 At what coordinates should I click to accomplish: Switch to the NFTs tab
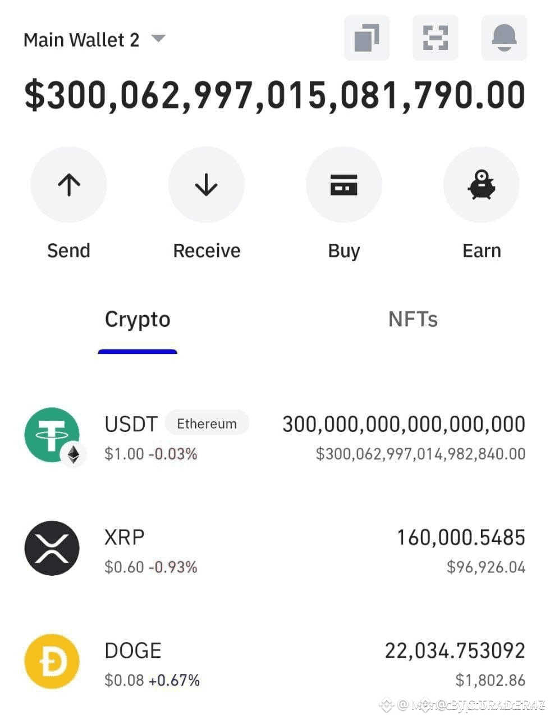pos(412,320)
